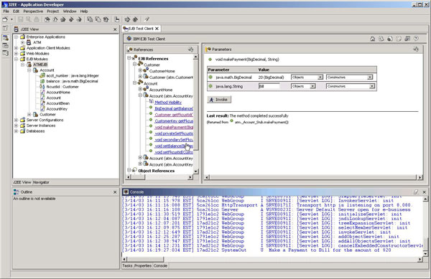Click the IBM EJB Test Client logo icon
Image resolution: width=431 pixels, height=279 pixels.
(x=129, y=39)
